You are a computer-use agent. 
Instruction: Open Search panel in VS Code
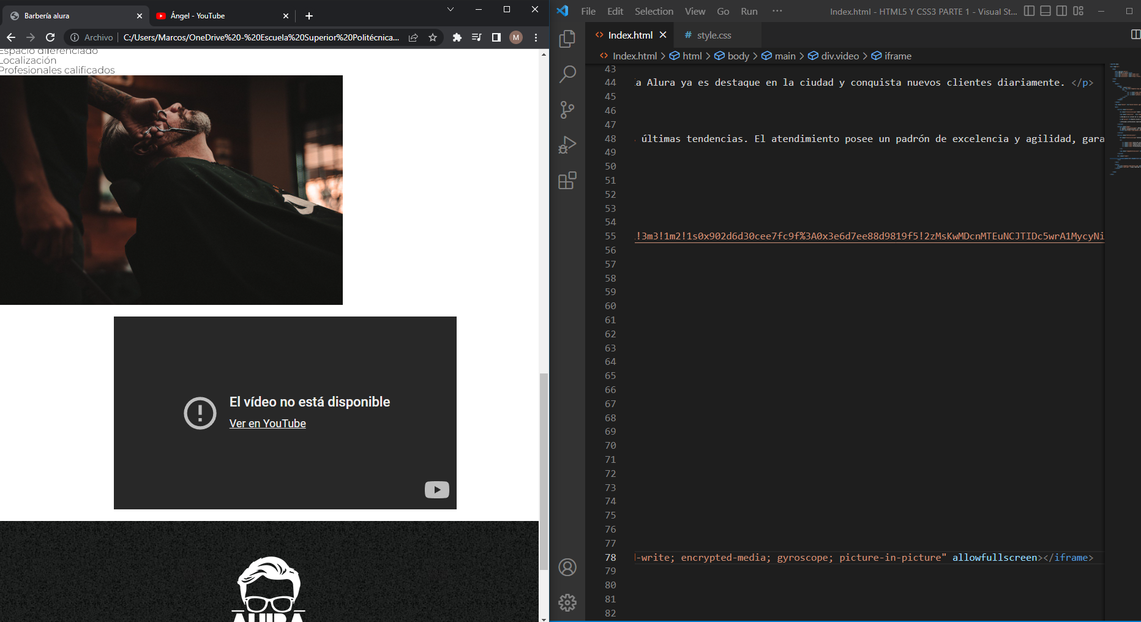pyautogui.click(x=567, y=74)
